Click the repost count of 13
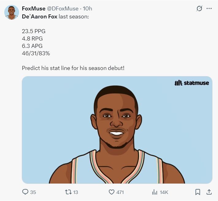This screenshot has height=201, width=218. pyautogui.click(x=76, y=192)
